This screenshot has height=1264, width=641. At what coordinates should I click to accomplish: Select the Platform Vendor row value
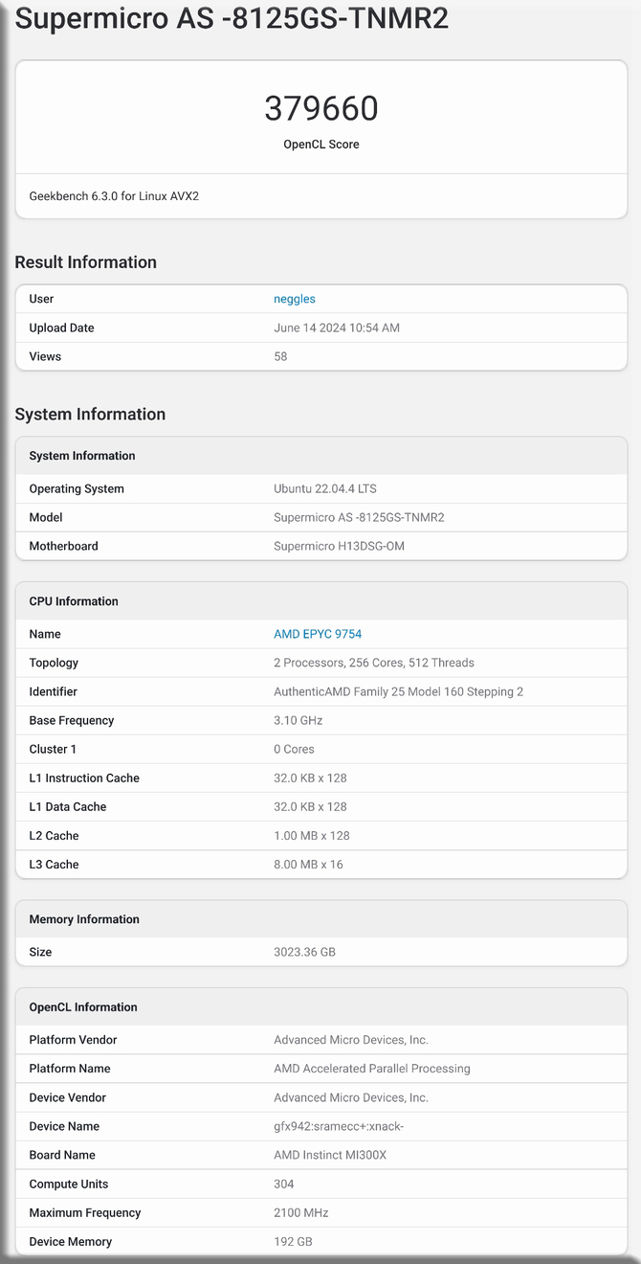tap(351, 1040)
